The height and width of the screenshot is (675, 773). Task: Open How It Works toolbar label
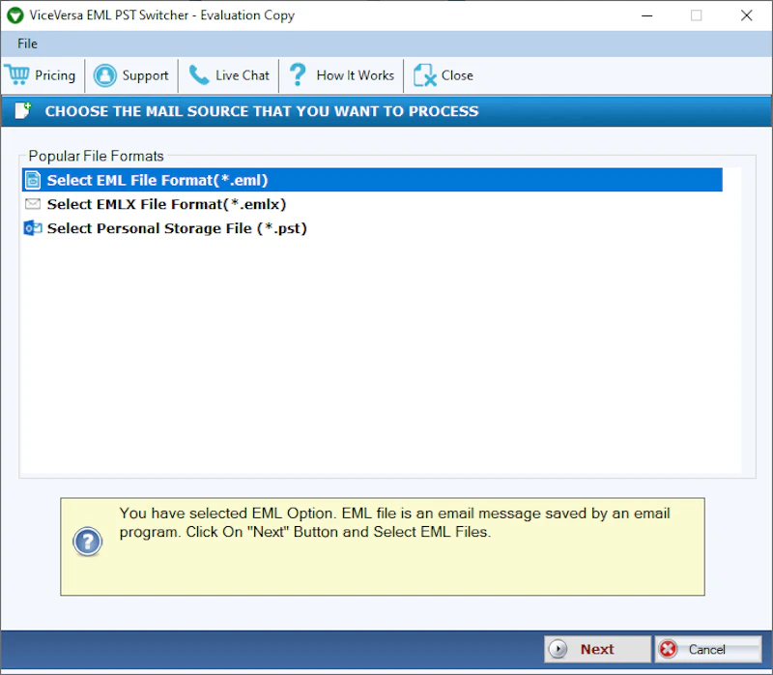(x=355, y=75)
